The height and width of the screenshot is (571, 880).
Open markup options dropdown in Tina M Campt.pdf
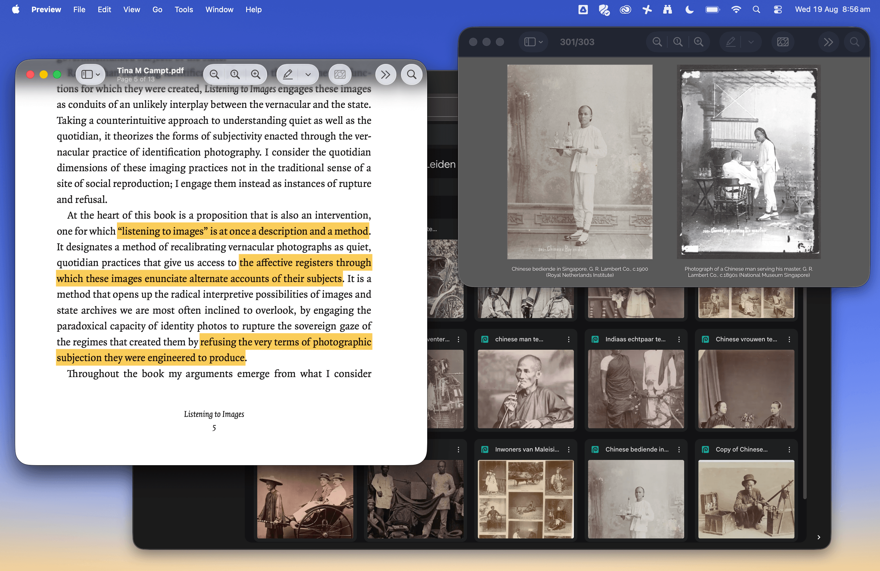tap(308, 74)
